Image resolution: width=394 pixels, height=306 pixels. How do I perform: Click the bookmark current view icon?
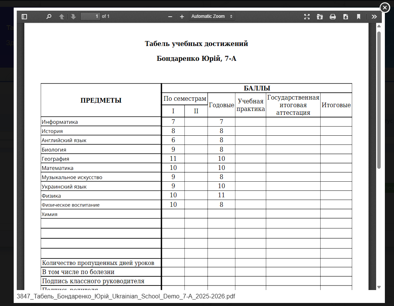tap(359, 17)
